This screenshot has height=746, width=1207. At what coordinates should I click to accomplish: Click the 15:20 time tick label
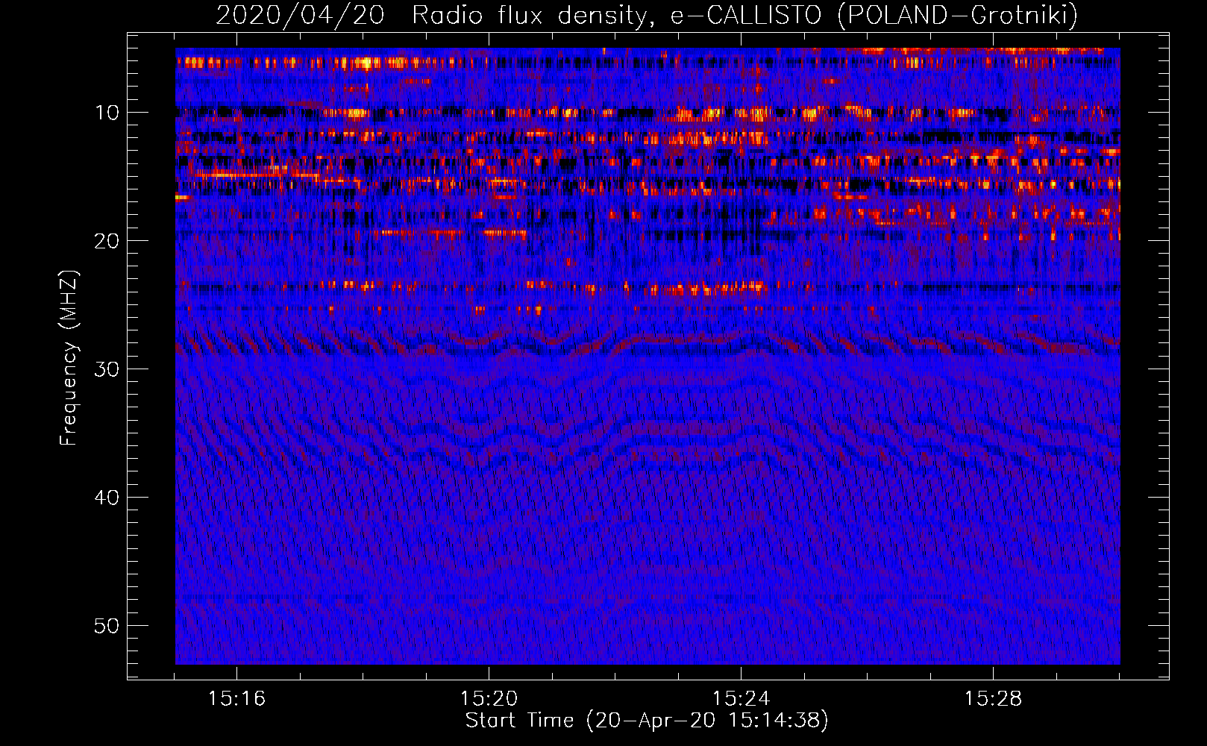pyautogui.click(x=489, y=699)
